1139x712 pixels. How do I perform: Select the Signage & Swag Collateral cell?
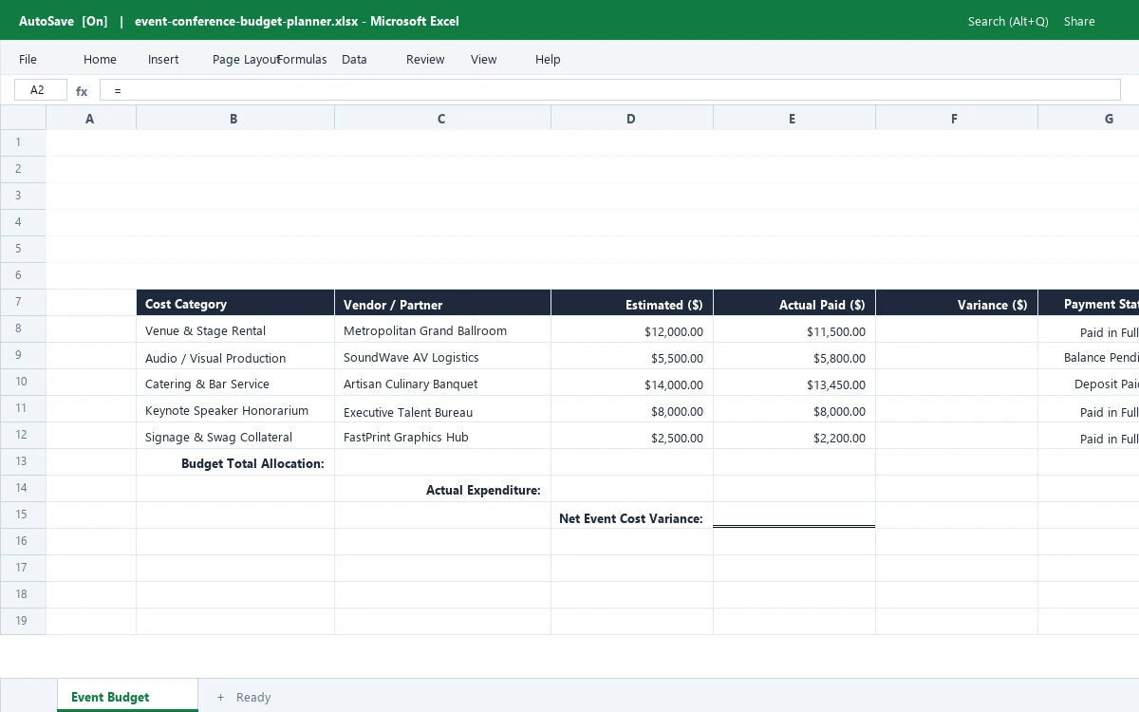[235, 436]
